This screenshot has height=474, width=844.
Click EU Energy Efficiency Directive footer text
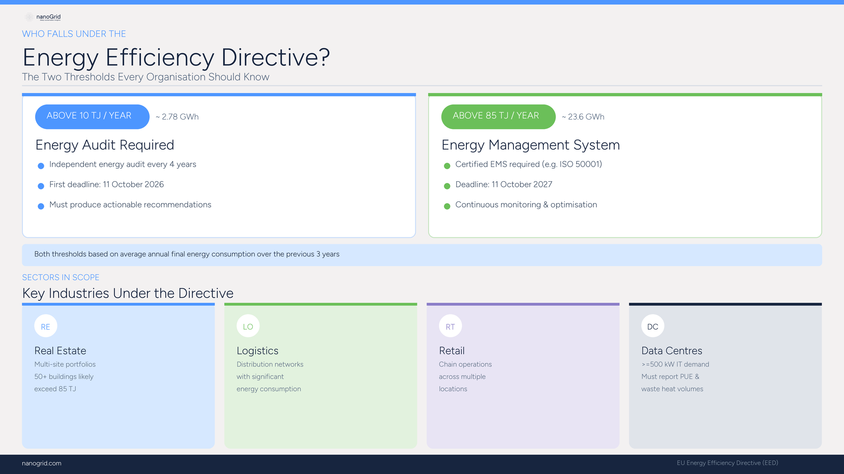pos(727,463)
